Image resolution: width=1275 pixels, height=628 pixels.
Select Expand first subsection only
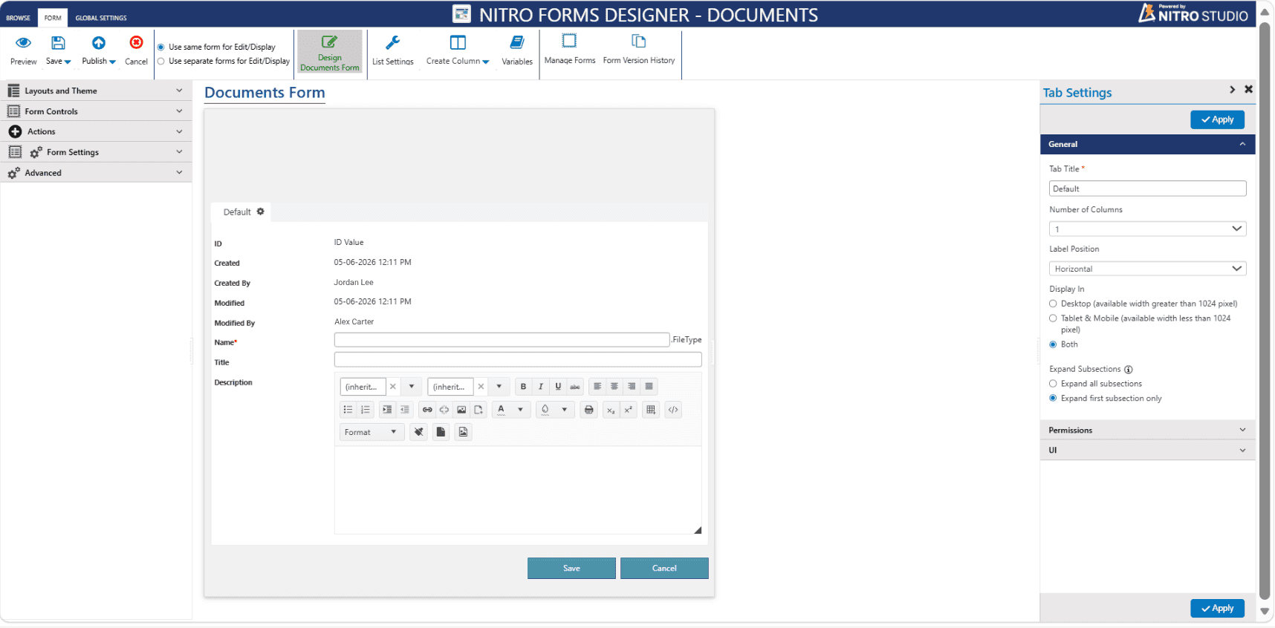[1053, 399]
